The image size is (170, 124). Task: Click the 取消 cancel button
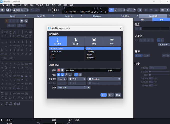click(x=118, y=95)
